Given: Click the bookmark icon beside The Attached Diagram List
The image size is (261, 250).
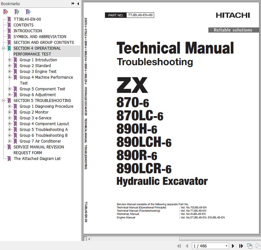Looking at the screenshot, I should point(9,159).
